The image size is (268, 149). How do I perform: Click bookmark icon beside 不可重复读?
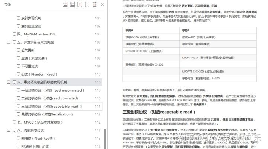(x=19, y=66)
